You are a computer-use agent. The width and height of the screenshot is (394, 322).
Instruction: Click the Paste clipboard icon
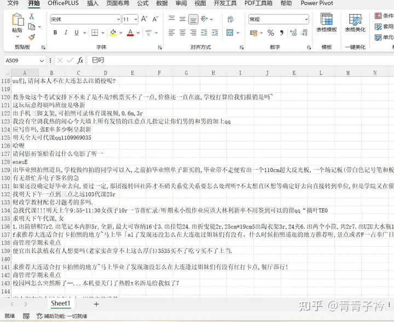pos(18,20)
